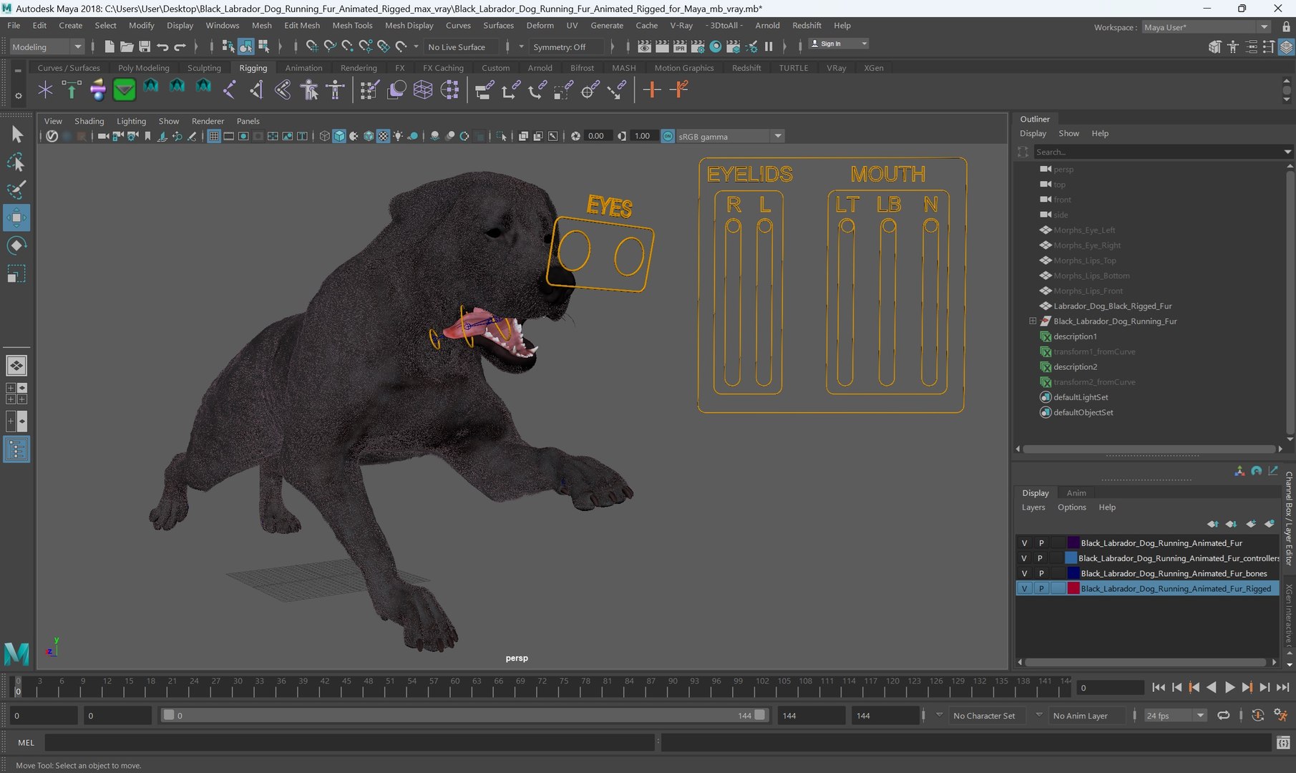Image resolution: width=1296 pixels, height=773 pixels.
Task: Undo last action with the undo icon
Action: [162, 47]
